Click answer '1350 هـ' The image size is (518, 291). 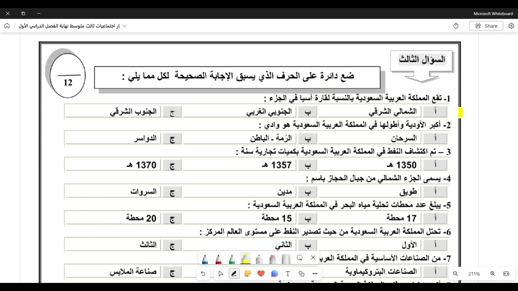(401, 165)
